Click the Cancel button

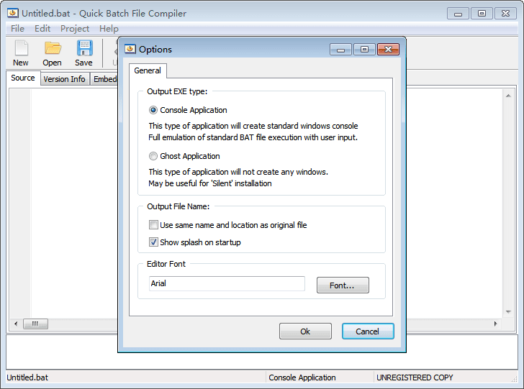coord(368,331)
